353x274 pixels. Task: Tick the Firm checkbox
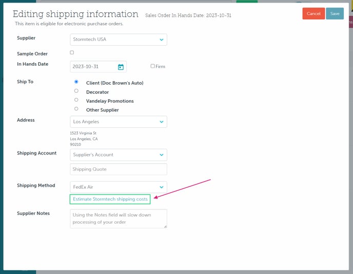[x=152, y=66]
